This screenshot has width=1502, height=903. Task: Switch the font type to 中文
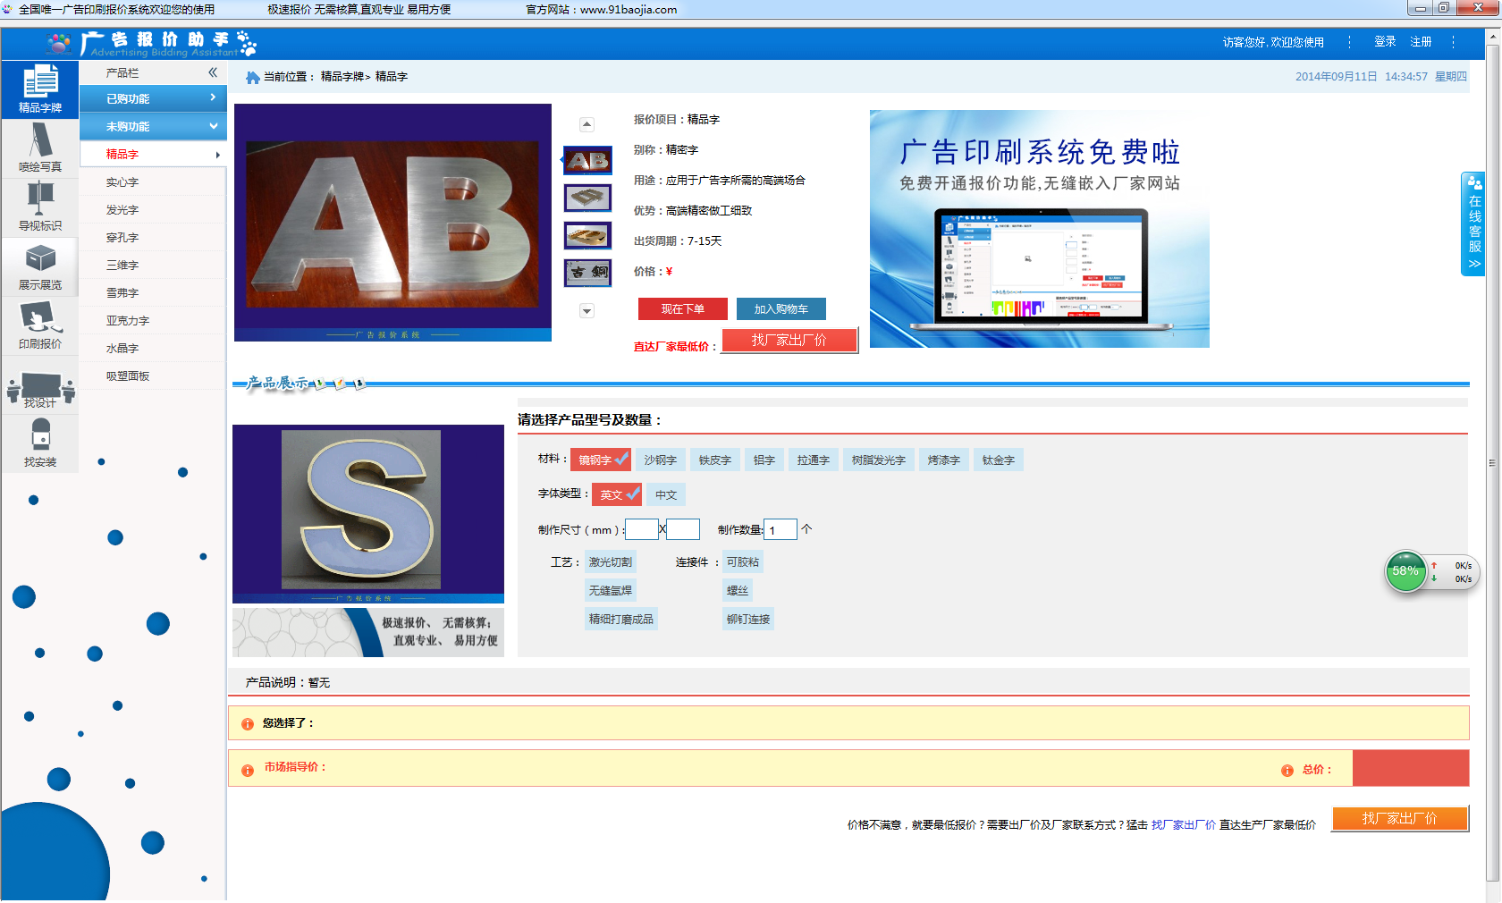pos(666,494)
